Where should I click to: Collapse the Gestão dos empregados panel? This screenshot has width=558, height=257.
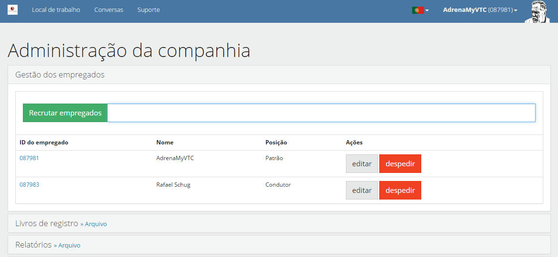(x=60, y=75)
